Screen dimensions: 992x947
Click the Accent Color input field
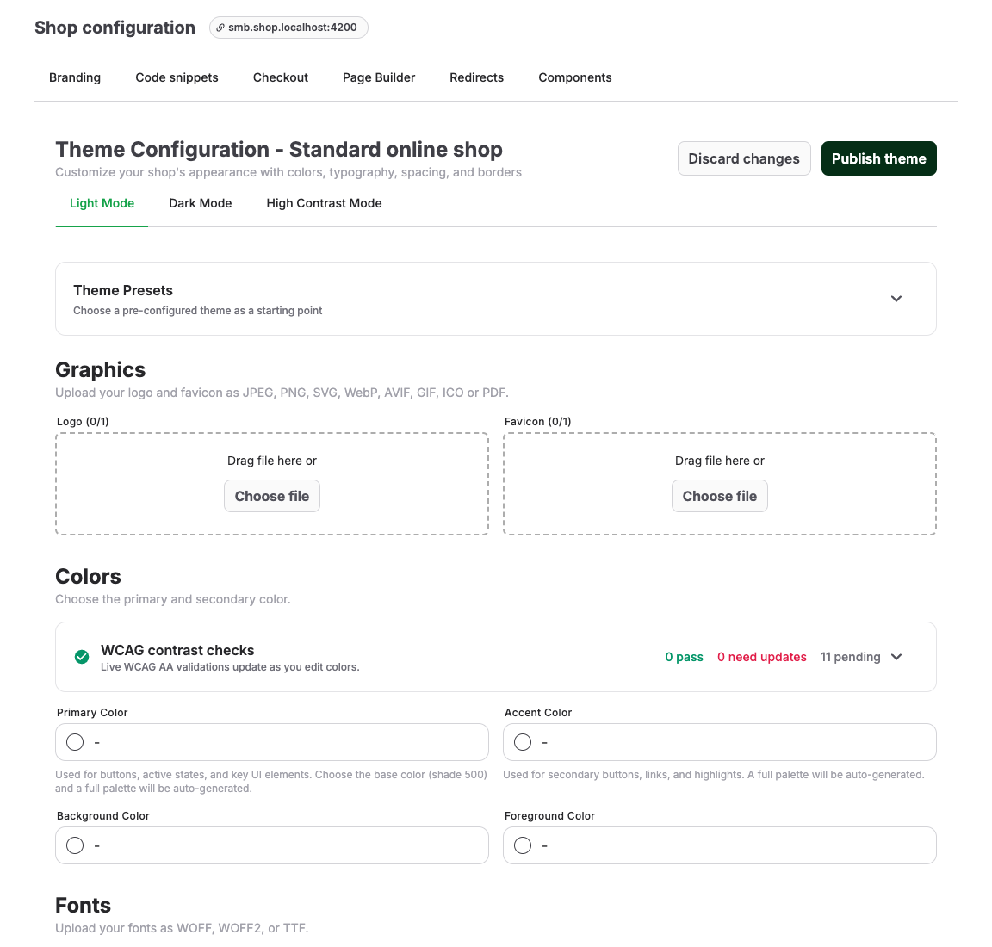coord(719,742)
